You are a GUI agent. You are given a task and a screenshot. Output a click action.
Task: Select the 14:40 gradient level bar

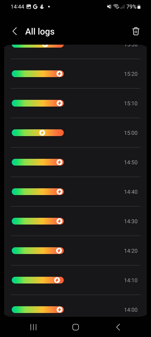(x=38, y=192)
